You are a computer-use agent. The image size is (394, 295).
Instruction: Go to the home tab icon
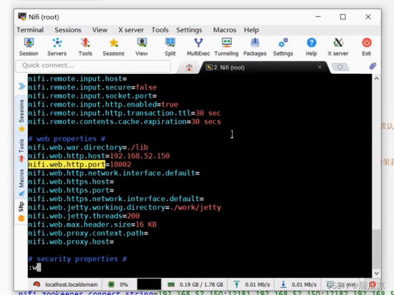189,67
